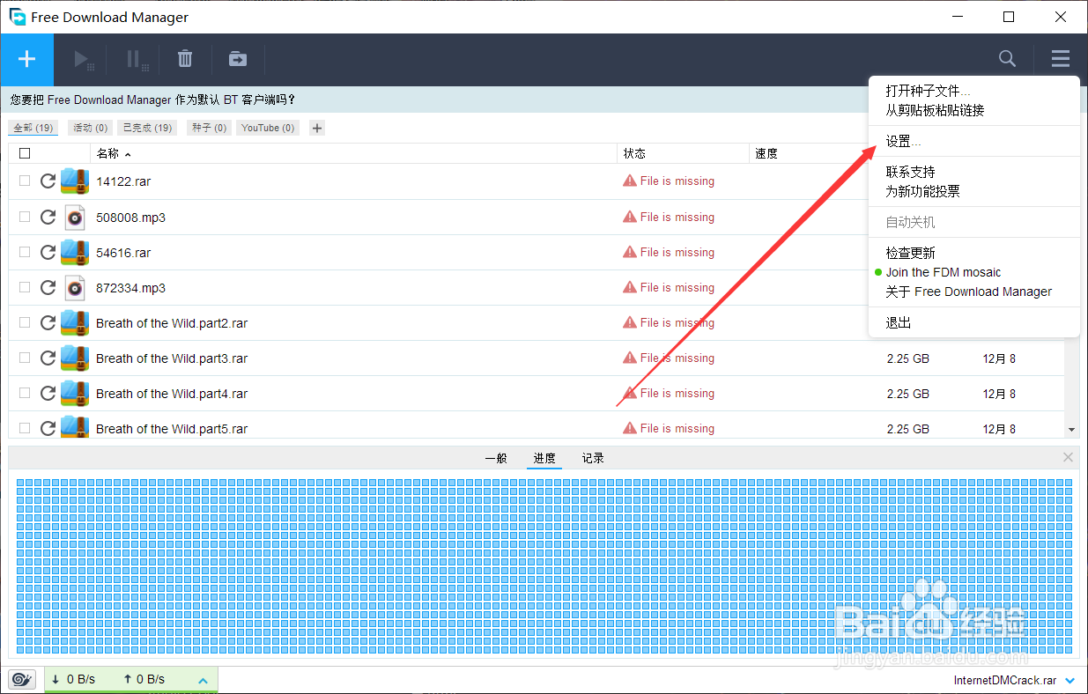Filter by 全部 (19) tag

click(x=33, y=128)
